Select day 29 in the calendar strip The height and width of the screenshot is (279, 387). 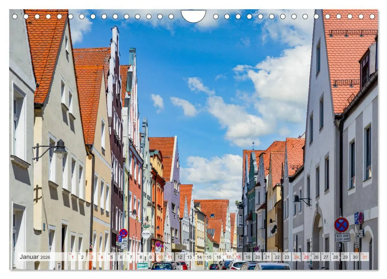(346, 257)
